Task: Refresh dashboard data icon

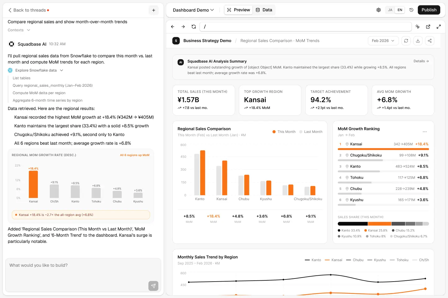Action: pyautogui.click(x=406, y=41)
